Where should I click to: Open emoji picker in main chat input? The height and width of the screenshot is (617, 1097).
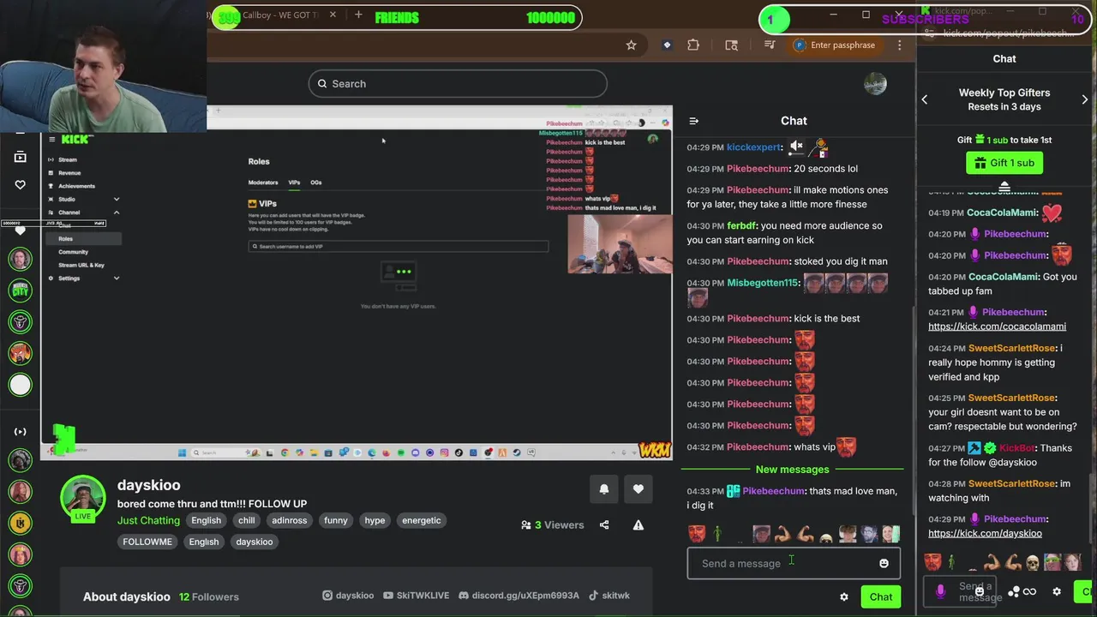click(x=884, y=563)
